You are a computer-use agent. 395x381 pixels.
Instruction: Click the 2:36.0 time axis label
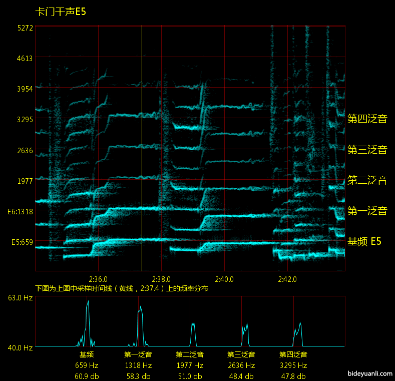pos(98,279)
